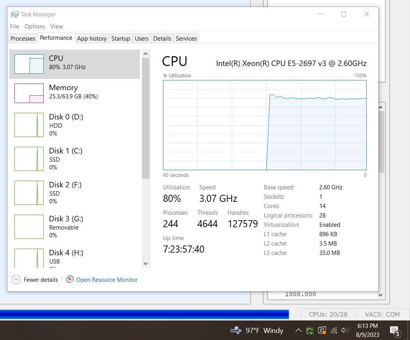Screen dimensions: 410x340
Task: Open the Options menu
Action: [35, 27]
